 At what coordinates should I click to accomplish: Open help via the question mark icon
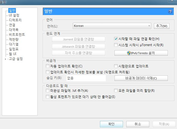point(170,12)
